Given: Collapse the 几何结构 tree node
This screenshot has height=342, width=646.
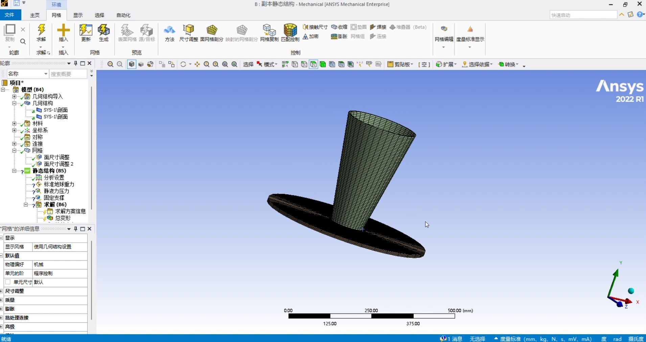Looking at the screenshot, I should 14,103.
